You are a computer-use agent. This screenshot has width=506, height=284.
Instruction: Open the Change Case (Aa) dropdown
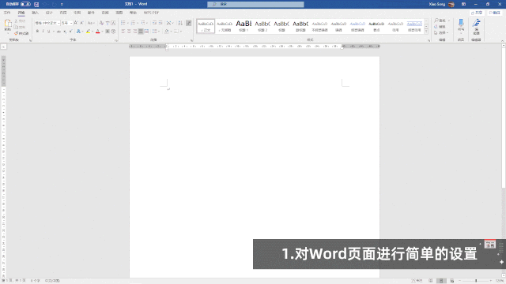[x=91, y=23]
